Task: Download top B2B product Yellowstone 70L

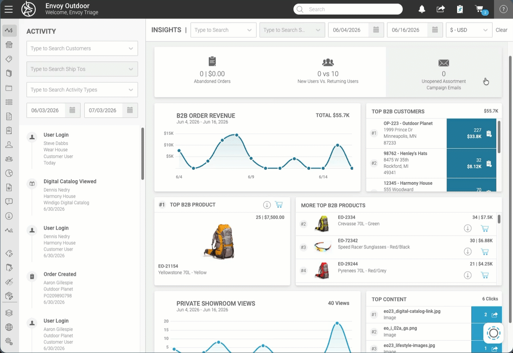Action: (x=267, y=205)
